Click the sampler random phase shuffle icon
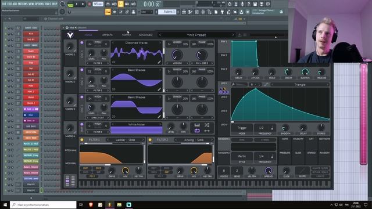 click(x=207, y=125)
